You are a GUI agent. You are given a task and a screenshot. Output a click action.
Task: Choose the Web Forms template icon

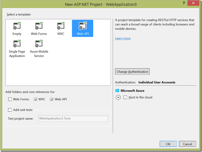[39, 26]
